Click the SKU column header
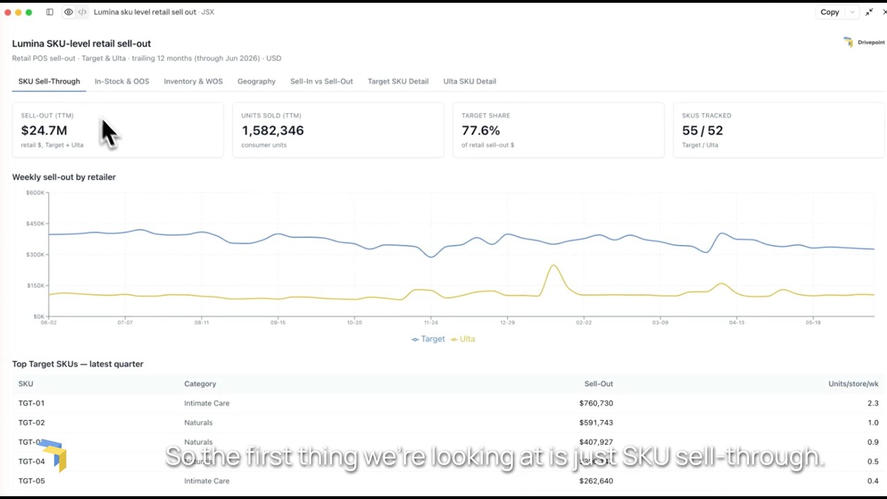 (26, 383)
